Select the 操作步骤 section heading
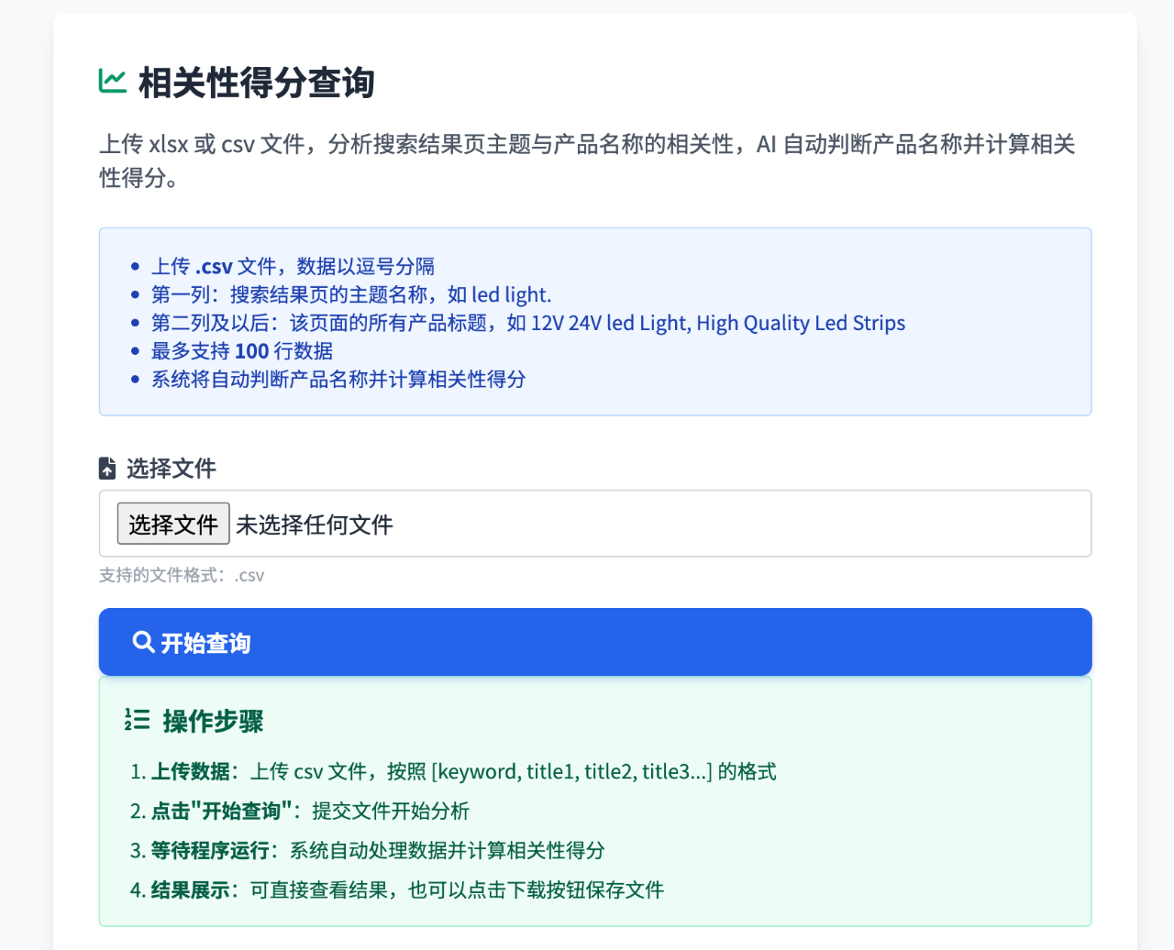 [x=213, y=721]
